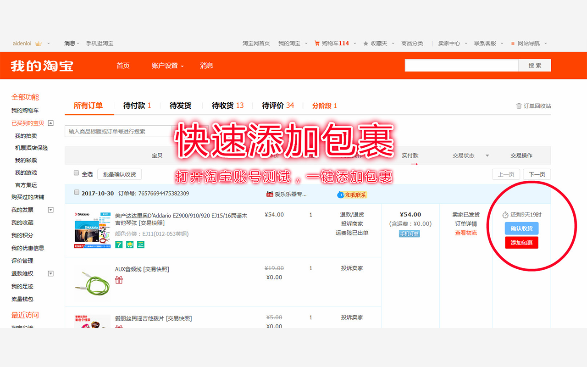
Task: Tick the 全选 checkbox
Action: 77,173
